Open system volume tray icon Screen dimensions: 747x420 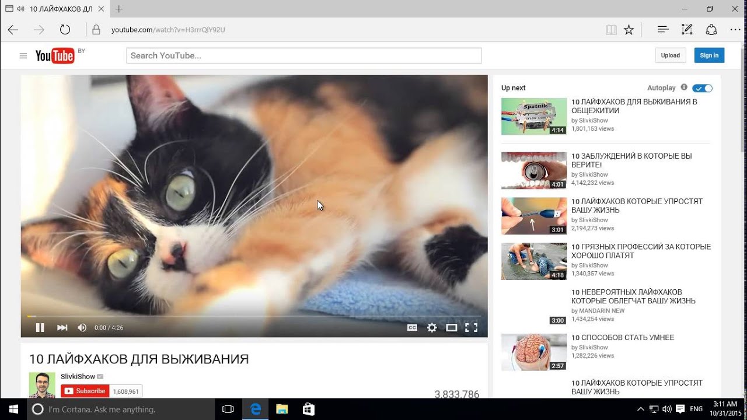tap(667, 409)
